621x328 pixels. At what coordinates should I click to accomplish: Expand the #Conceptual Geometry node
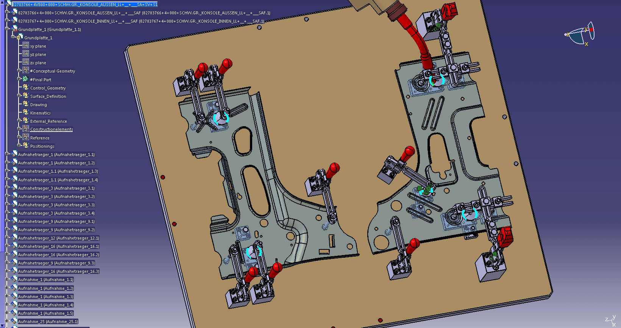coord(19,71)
